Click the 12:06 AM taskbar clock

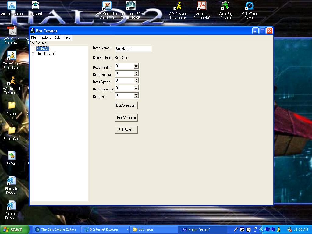(301, 230)
